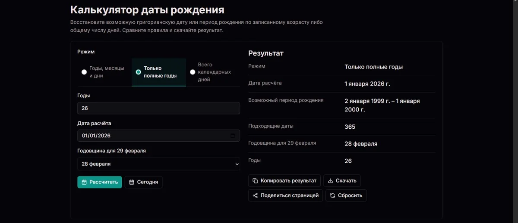
Task: Select the Годы, месяцы и дни radio button
Action: [x=84, y=72]
